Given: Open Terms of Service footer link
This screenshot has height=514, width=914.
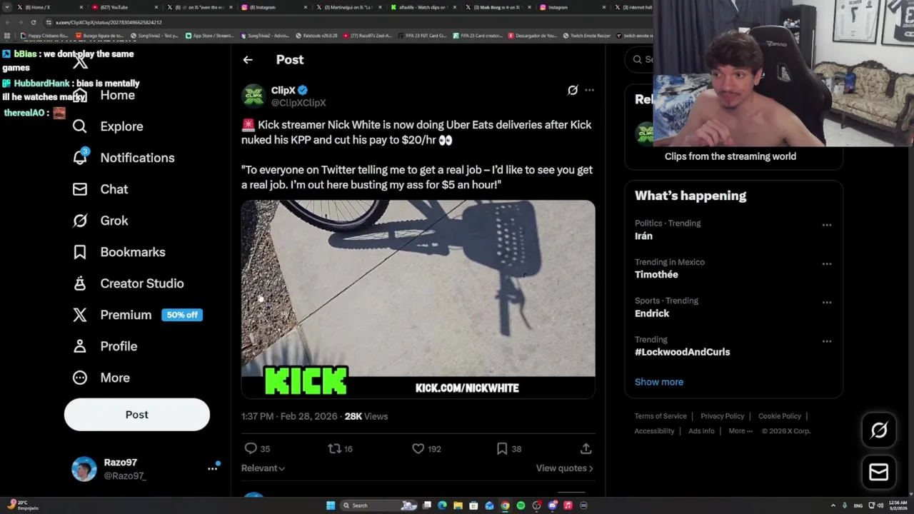Looking at the screenshot, I should 661,416.
